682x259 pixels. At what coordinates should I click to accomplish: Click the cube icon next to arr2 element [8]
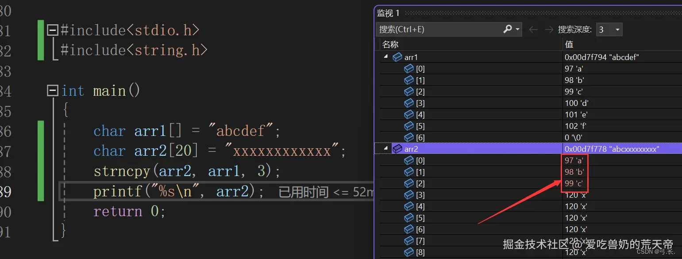(x=408, y=252)
